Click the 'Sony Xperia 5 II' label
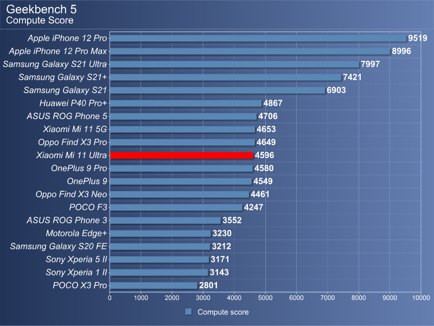 point(76,260)
